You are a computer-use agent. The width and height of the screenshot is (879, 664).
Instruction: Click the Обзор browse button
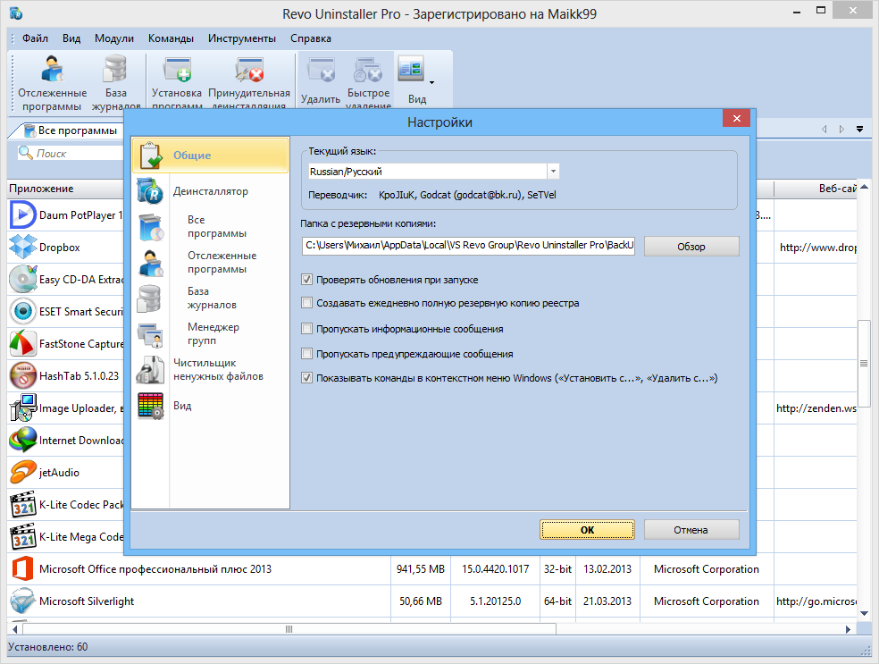point(691,246)
